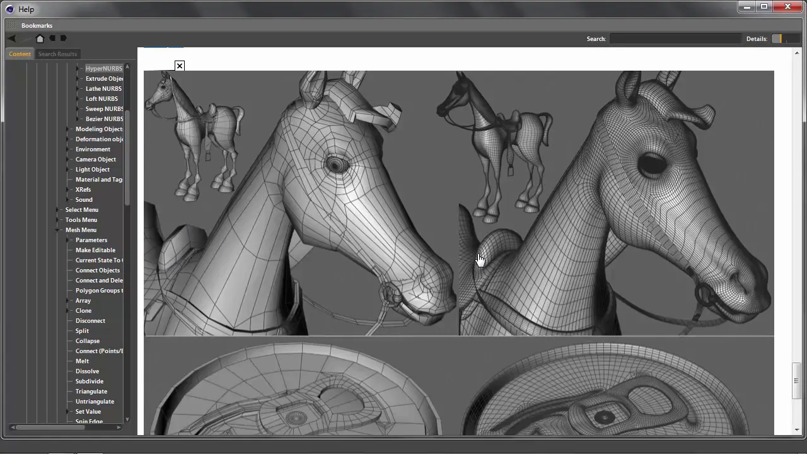Open the Polygon Groups topic
The height and width of the screenshot is (454, 807).
[x=99, y=290]
